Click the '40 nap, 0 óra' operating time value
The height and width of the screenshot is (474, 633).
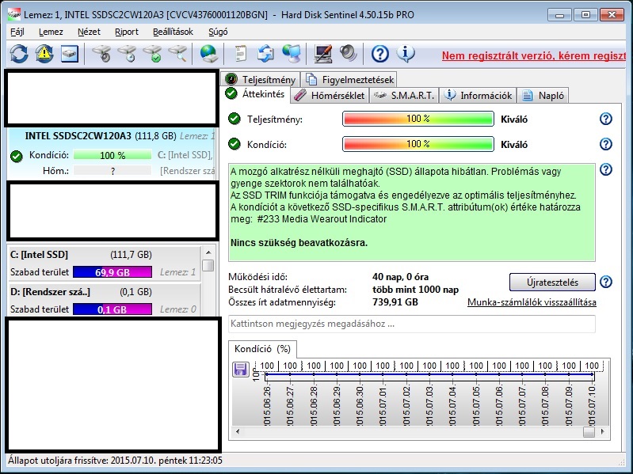(400, 277)
